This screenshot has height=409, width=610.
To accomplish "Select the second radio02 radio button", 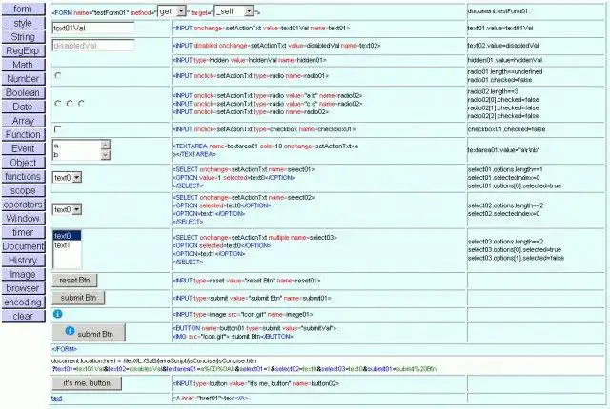I will tap(70, 104).
